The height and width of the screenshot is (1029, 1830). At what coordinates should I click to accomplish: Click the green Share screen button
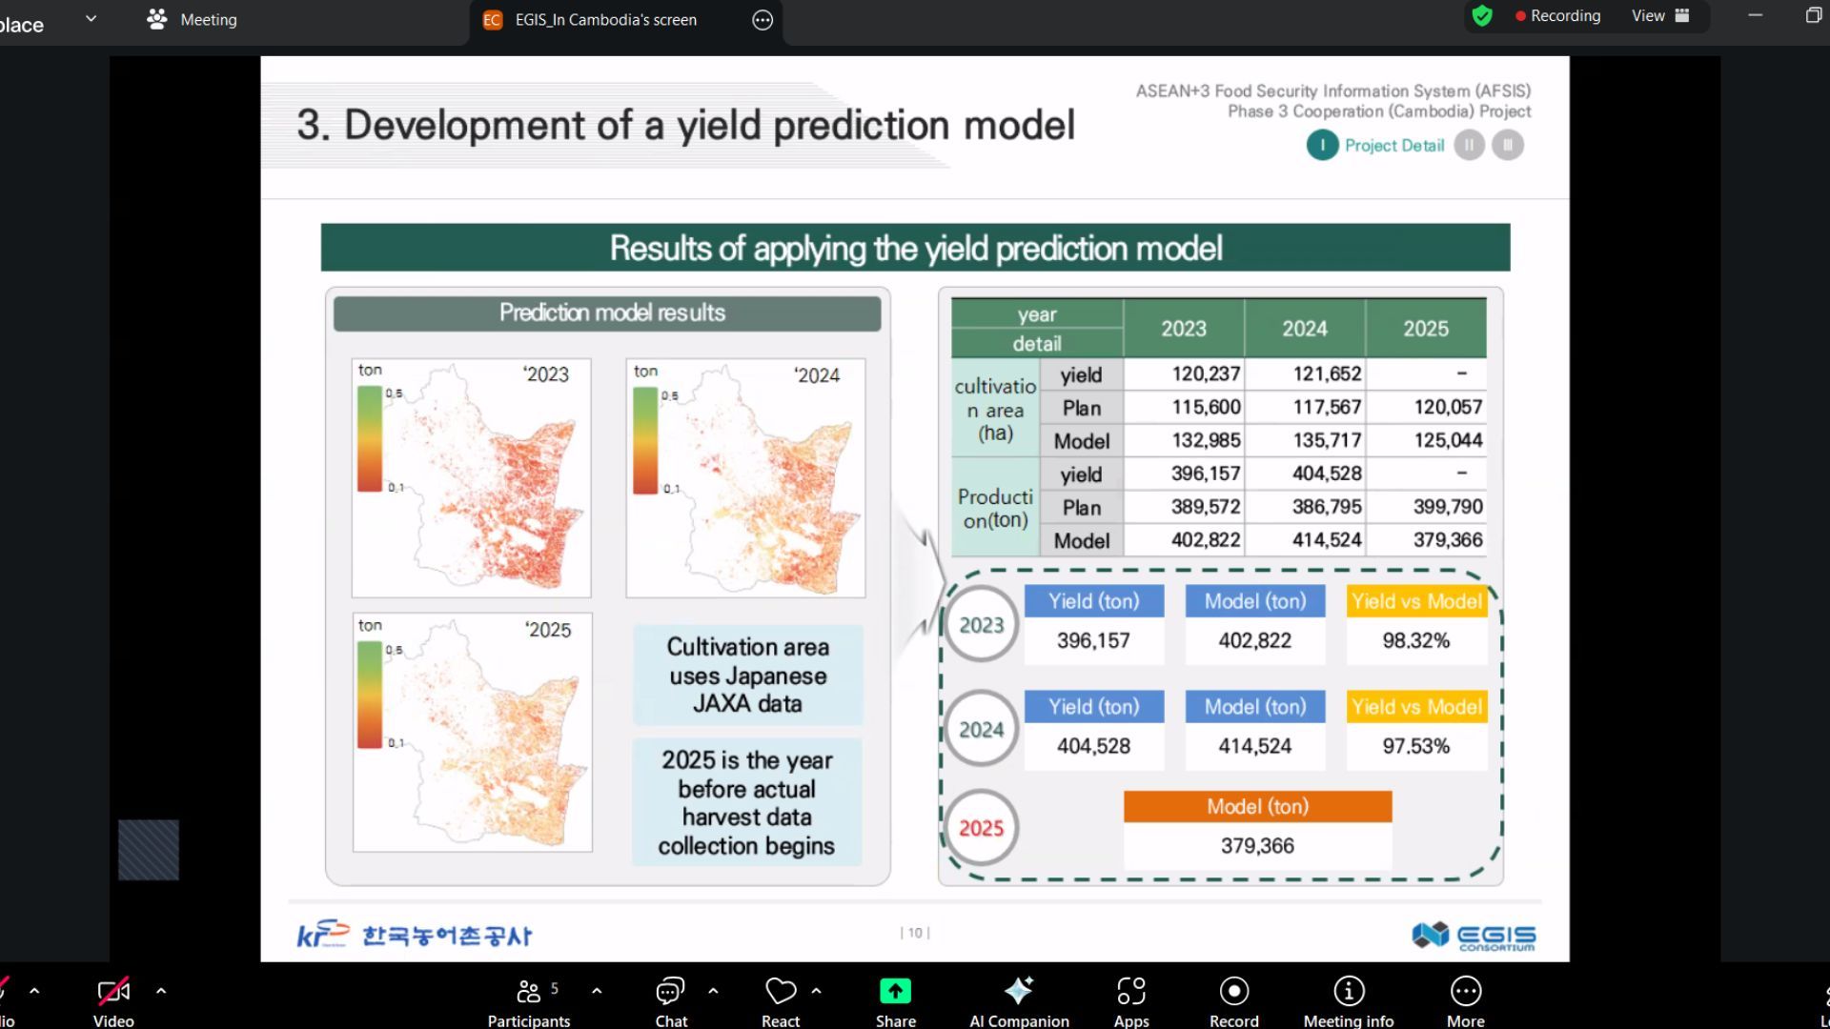tap(895, 993)
